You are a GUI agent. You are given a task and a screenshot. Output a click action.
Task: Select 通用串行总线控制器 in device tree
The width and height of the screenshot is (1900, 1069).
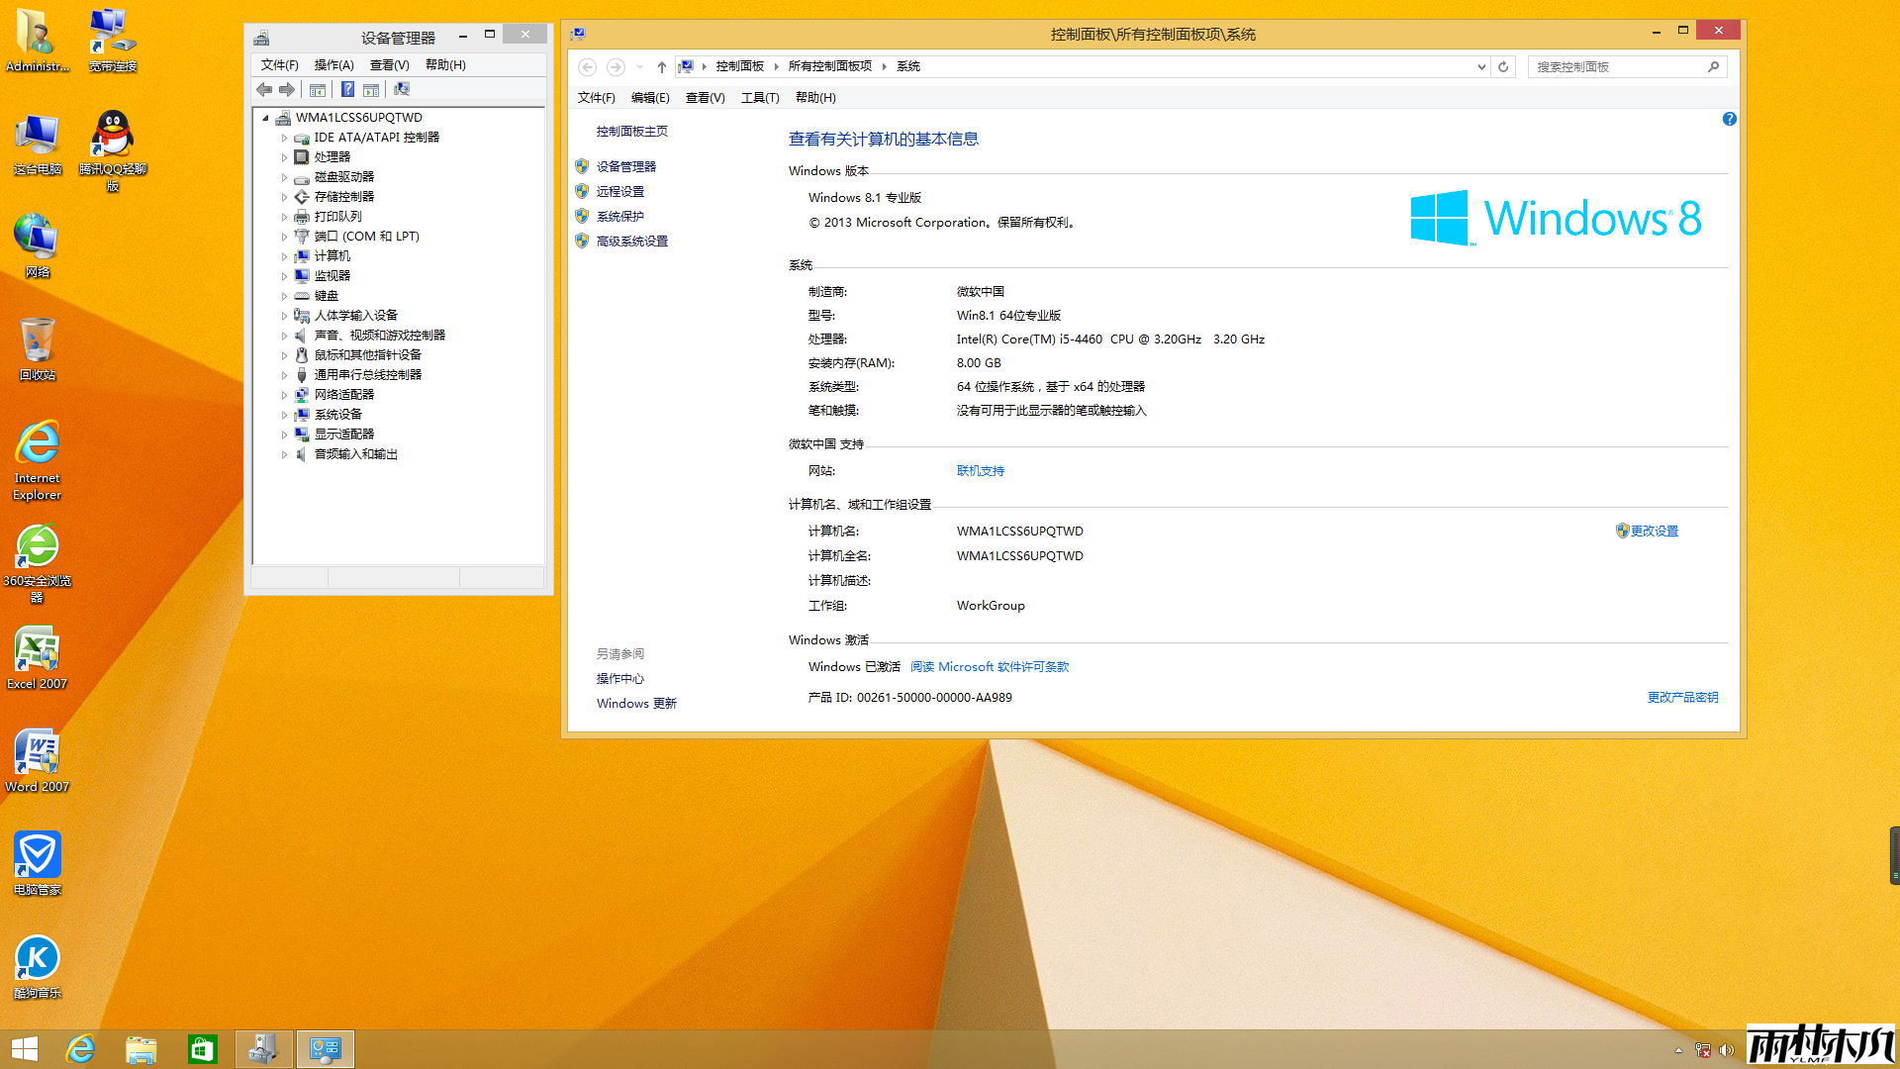(368, 375)
